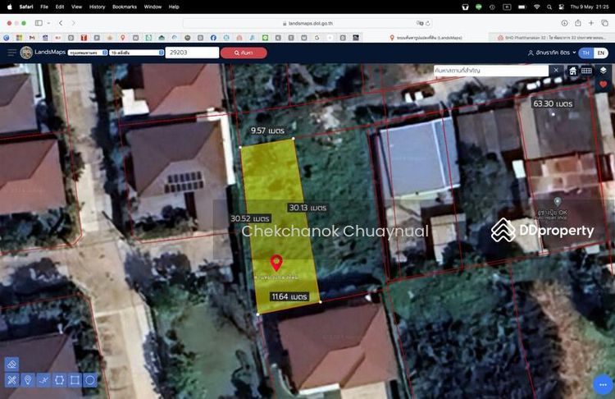Click the parcel number input field
The image size is (615, 399).
[192, 53]
